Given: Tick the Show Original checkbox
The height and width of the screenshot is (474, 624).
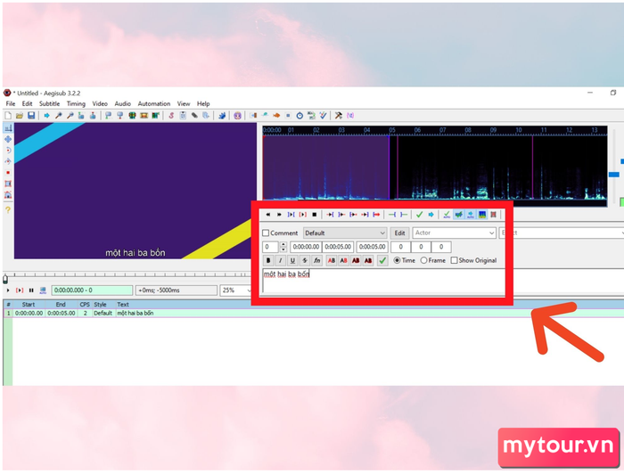Looking at the screenshot, I should [x=455, y=260].
